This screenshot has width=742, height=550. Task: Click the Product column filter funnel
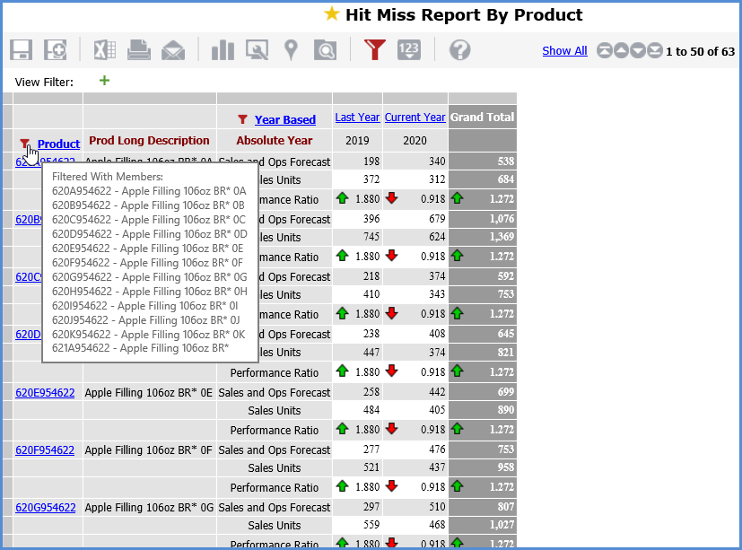coord(25,144)
